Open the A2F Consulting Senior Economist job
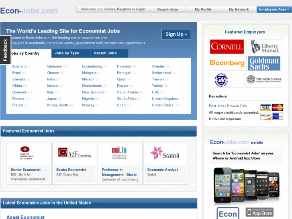This screenshot has height=219, width=292. 71,170
